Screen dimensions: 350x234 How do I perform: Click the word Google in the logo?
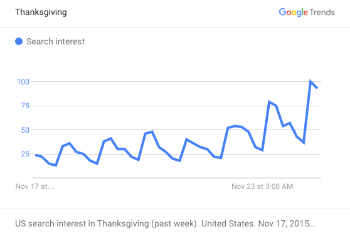(294, 13)
